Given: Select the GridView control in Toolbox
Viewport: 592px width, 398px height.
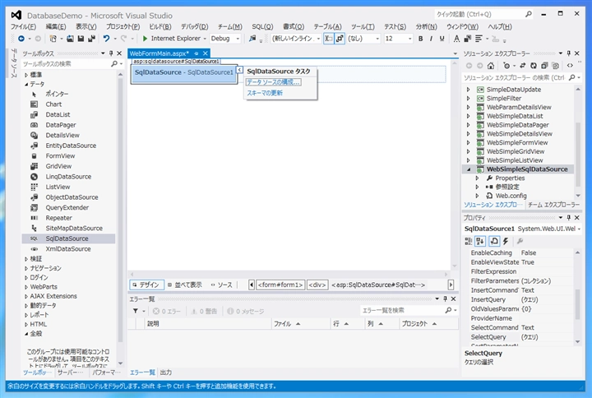Looking at the screenshot, I should click(x=58, y=166).
